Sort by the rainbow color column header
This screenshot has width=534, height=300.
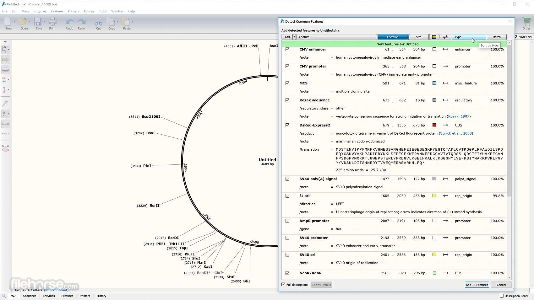tap(434, 37)
